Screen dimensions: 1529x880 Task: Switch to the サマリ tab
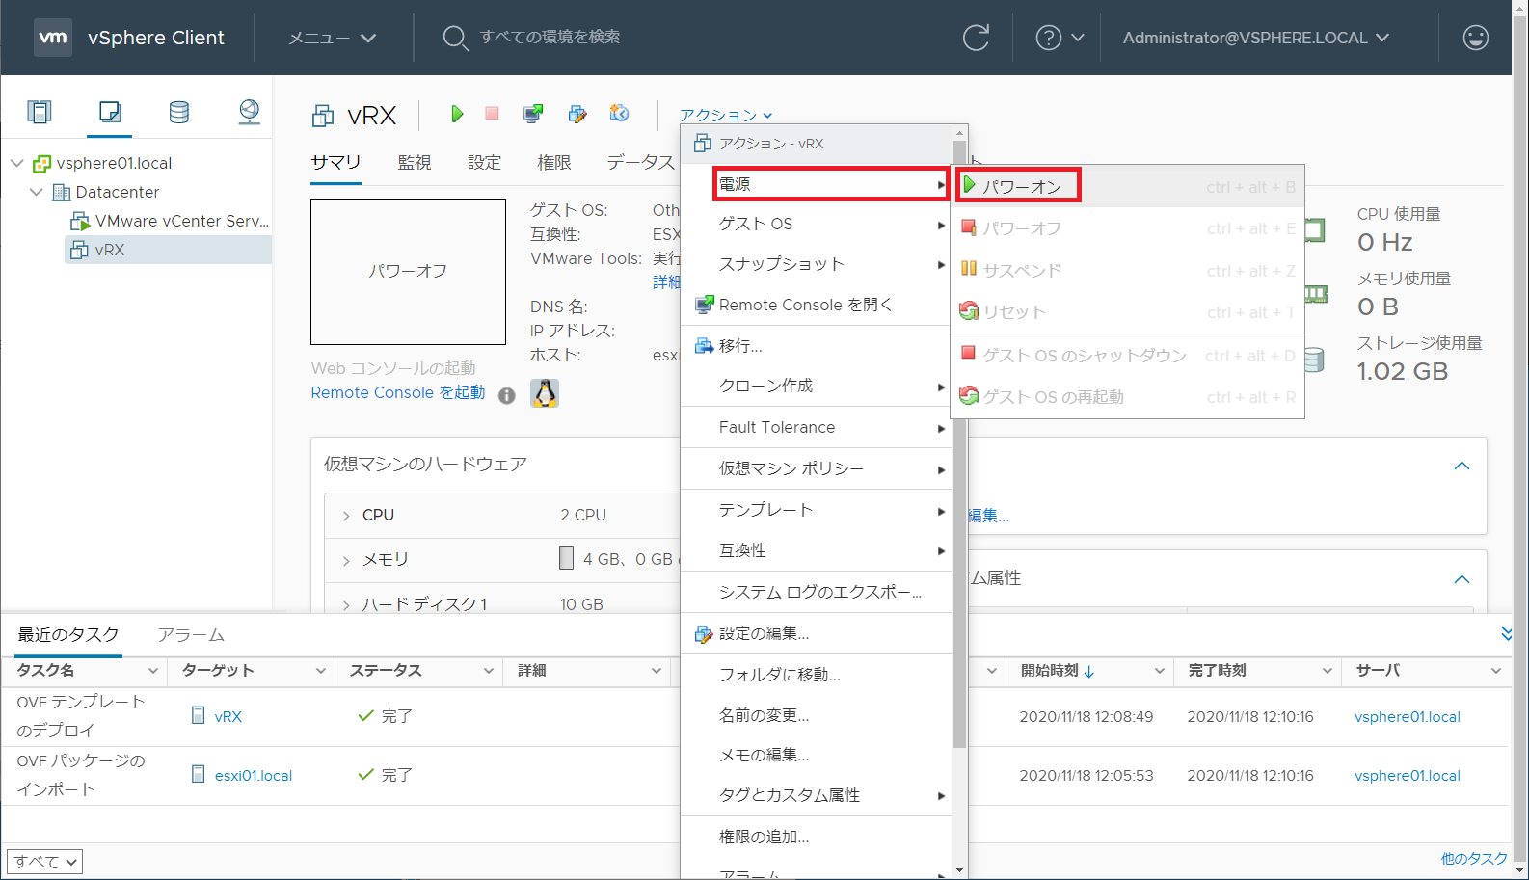(x=335, y=162)
